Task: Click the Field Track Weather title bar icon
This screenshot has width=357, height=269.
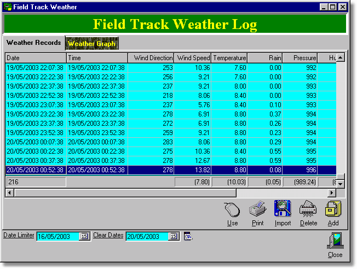Action: click(x=8, y=7)
